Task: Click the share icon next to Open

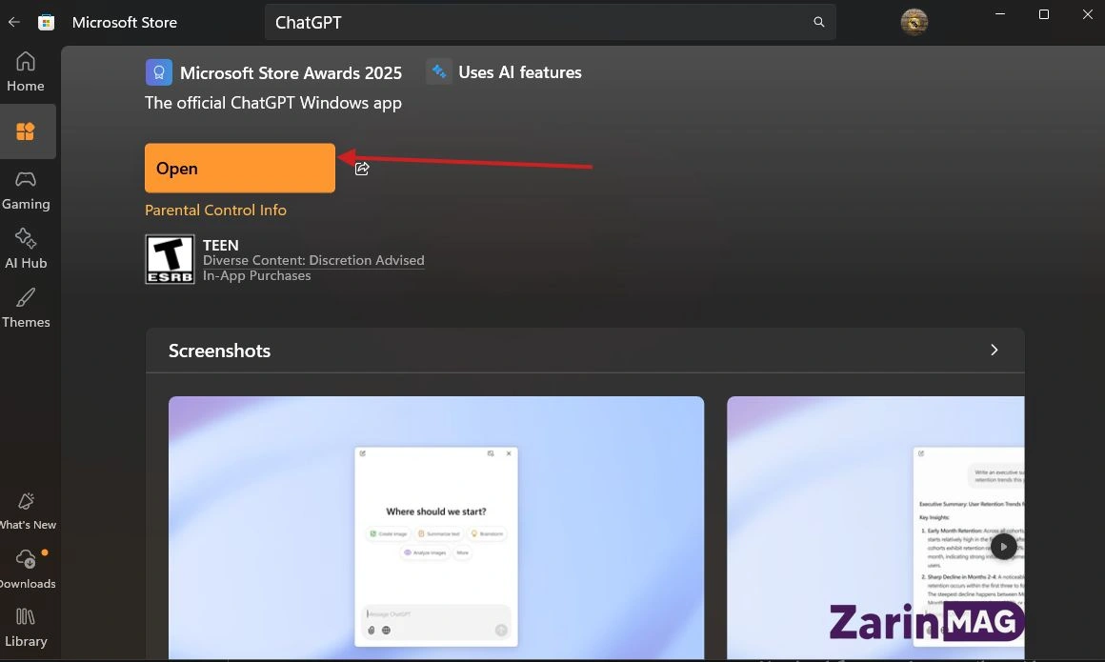Action: pyautogui.click(x=362, y=169)
